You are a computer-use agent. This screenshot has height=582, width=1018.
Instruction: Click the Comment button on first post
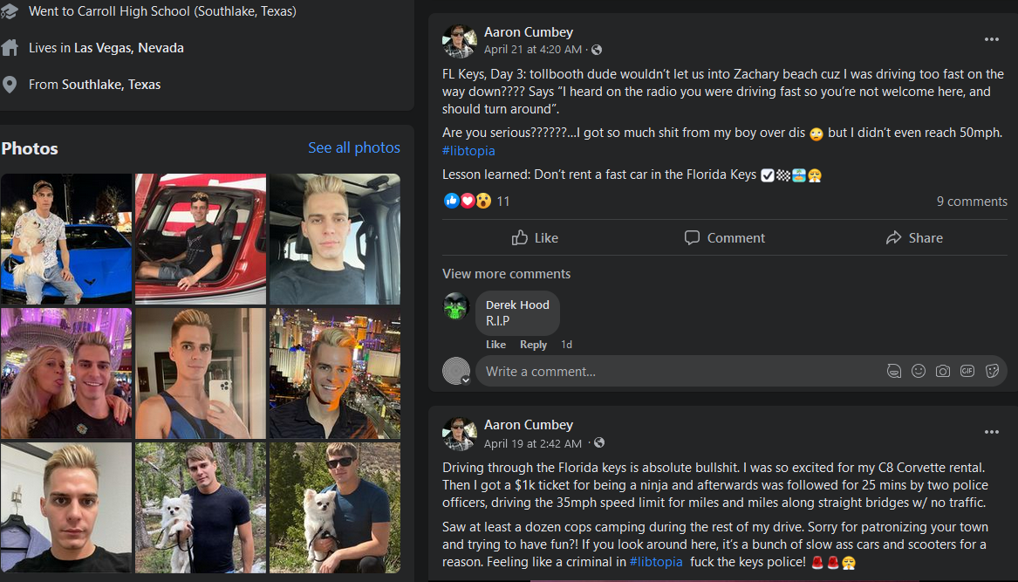coord(724,237)
